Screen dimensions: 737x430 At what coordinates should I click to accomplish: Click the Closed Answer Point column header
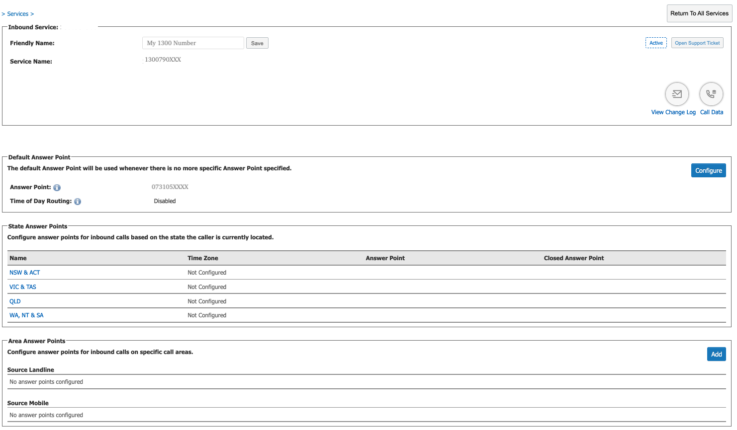click(x=574, y=258)
